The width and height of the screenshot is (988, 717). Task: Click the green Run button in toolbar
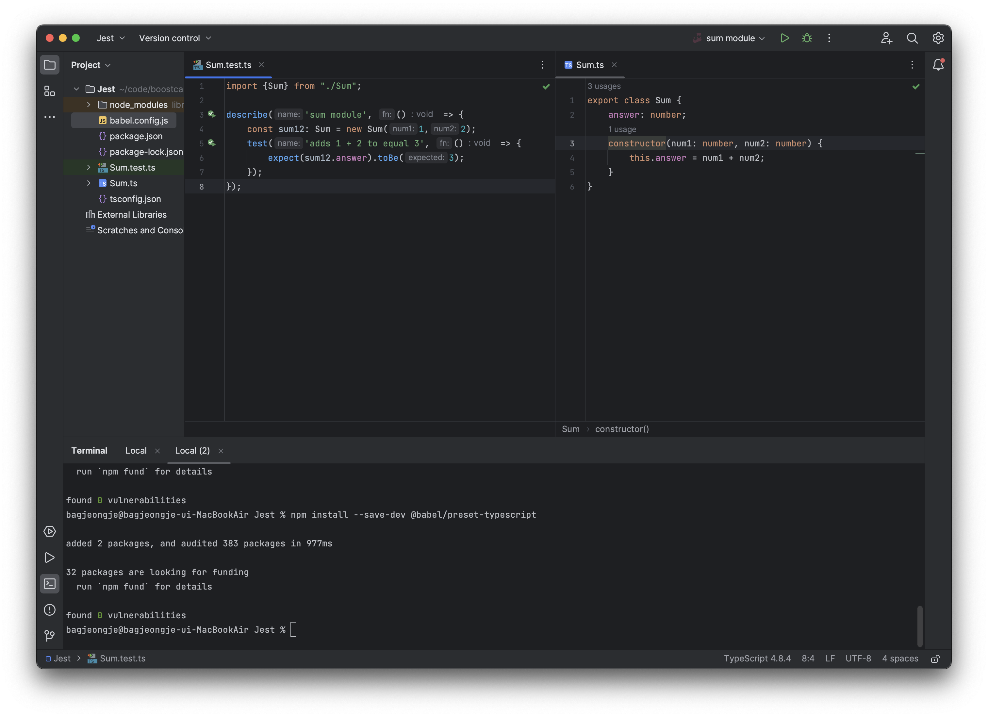point(784,38)
